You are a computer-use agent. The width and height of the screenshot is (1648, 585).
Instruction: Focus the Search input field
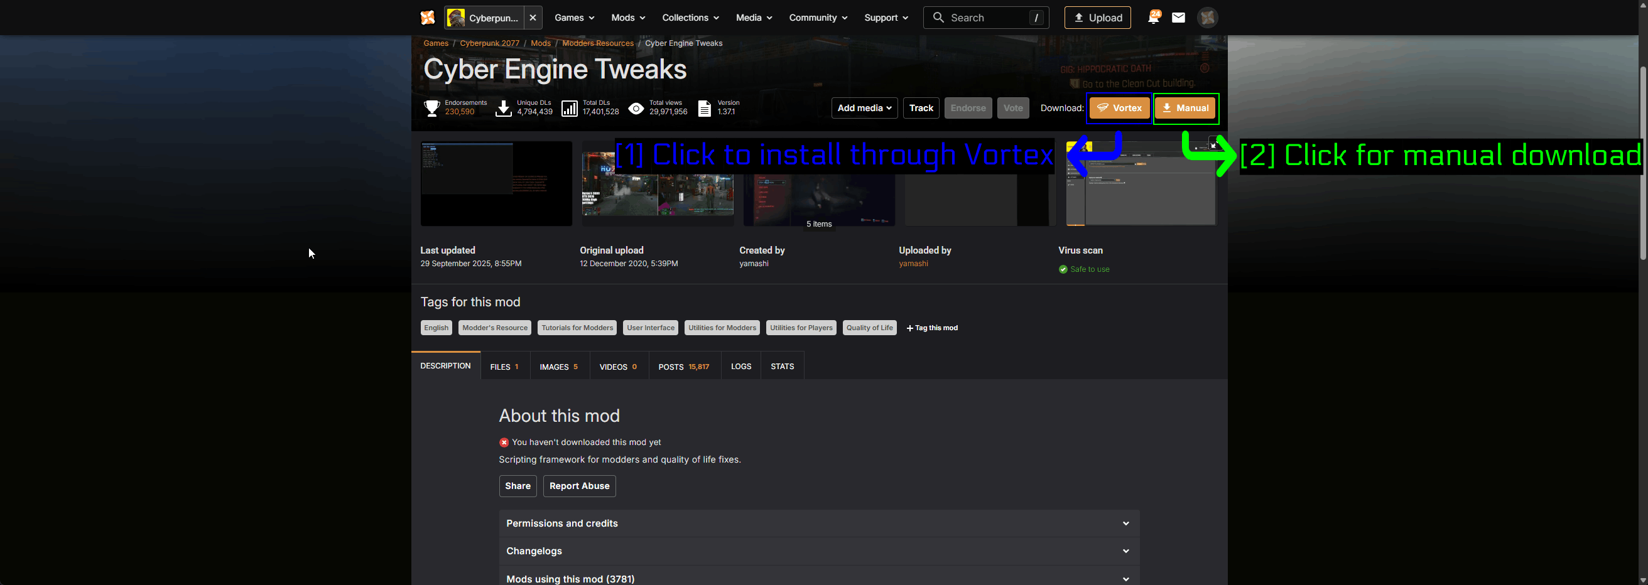point(986,18)
